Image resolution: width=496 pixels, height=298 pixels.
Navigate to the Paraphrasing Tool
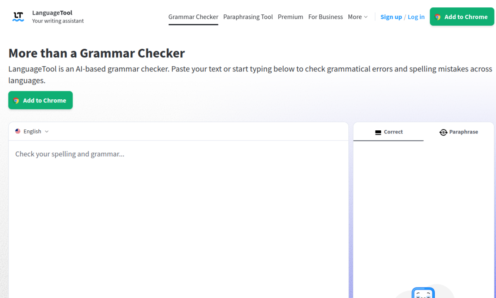[248, 17]
